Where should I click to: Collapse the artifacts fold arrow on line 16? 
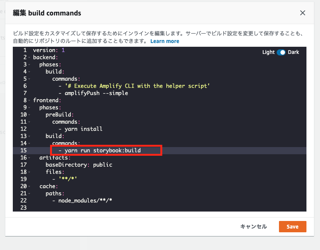click(x=29, y=158)
